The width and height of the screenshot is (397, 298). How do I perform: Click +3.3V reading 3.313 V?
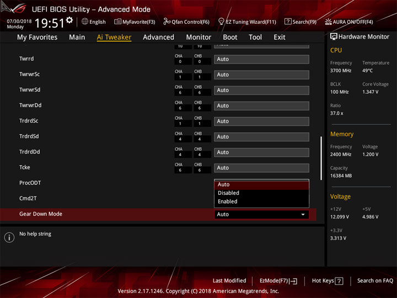click(x=338, y=238)
